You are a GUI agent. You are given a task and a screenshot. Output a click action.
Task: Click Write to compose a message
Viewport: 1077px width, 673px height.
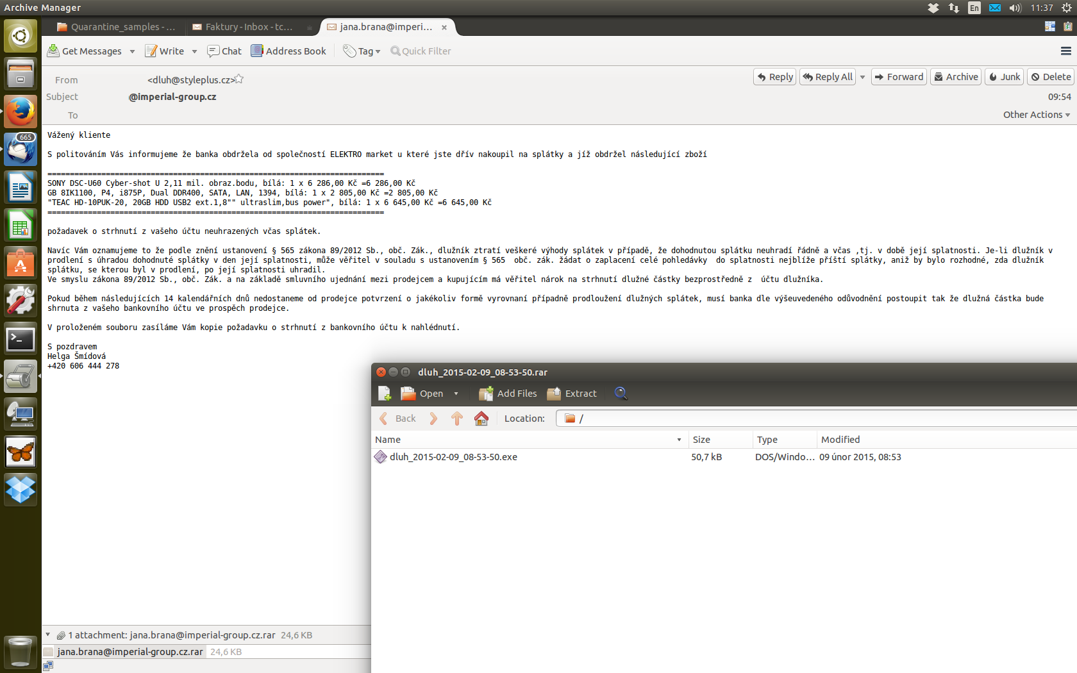(x=165, y=51)
